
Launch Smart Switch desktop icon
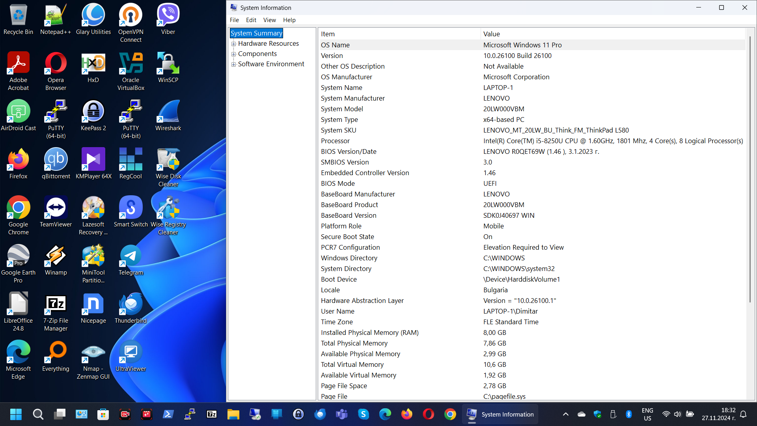131,212
